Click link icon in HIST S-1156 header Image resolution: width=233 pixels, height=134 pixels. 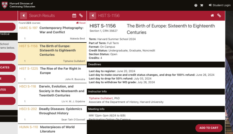[x=219, y=16]
